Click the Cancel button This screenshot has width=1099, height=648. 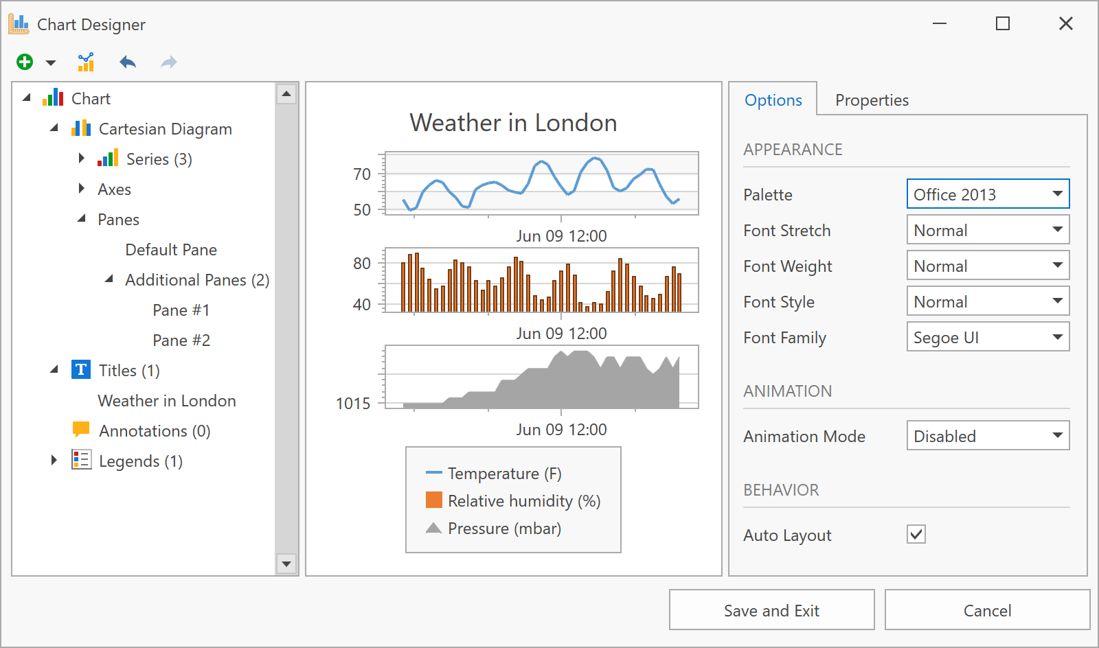987,610
